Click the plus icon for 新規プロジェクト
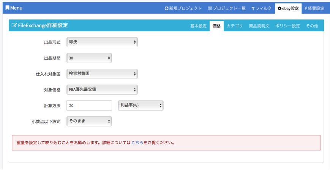The image size is (330, 171). click(x=166, y=8)
